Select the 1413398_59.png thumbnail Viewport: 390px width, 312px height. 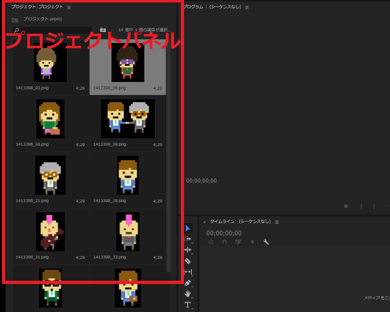pyautogui.click(x=128, y=119)
